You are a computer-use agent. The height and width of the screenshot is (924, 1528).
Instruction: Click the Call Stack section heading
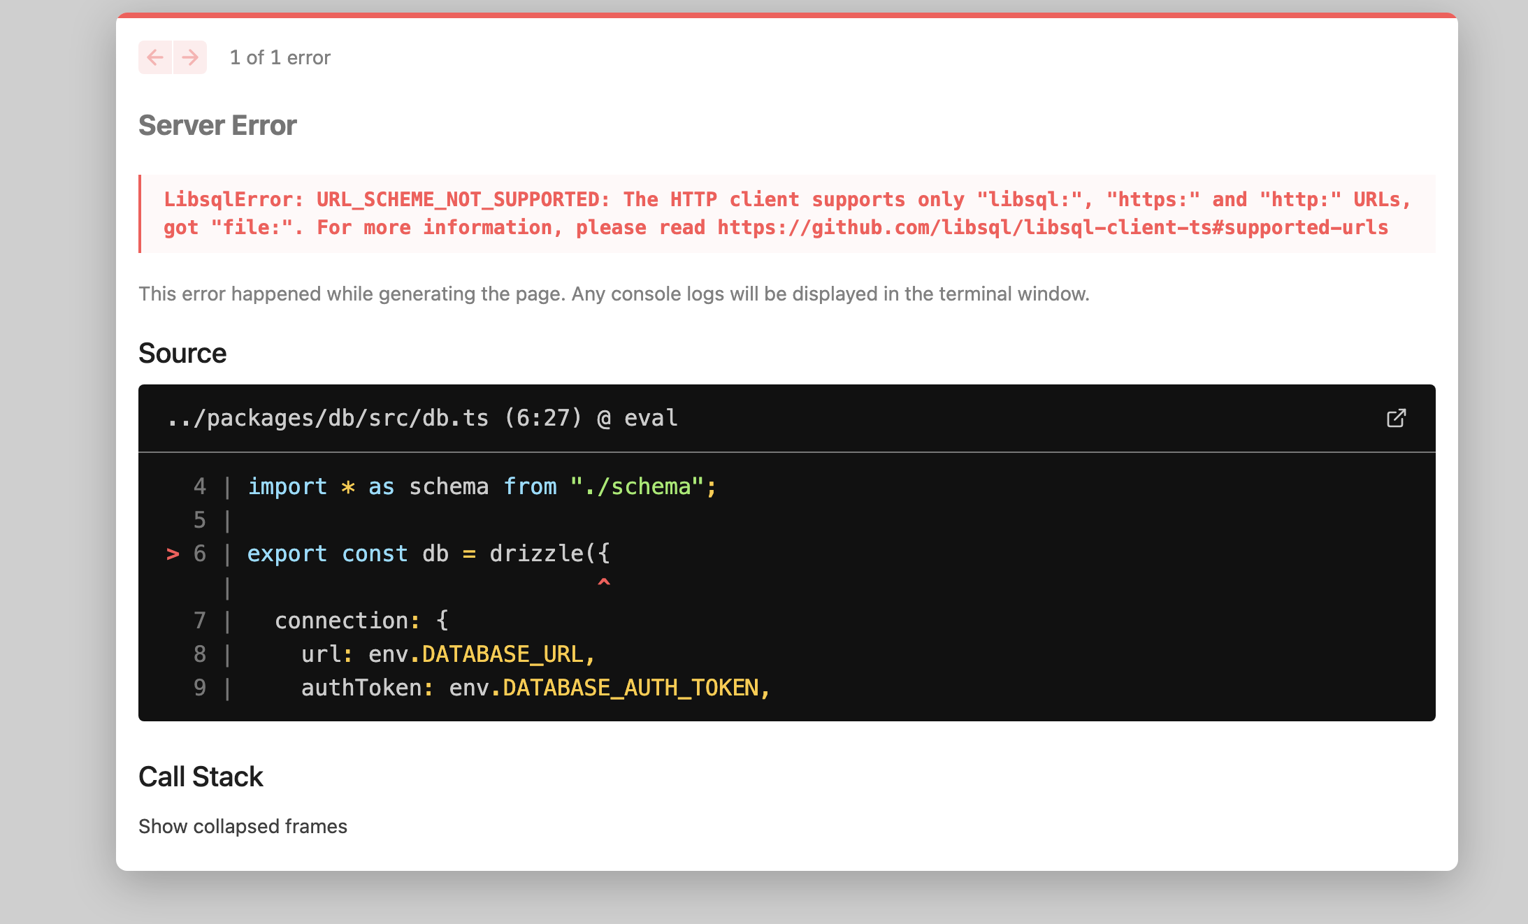(x=201, y=777)
